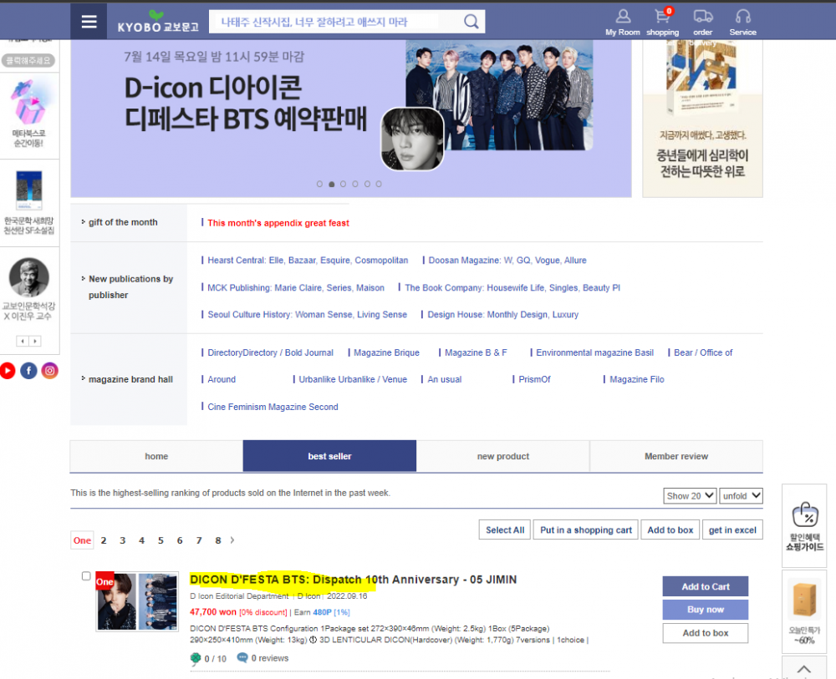Click the SF novel book thumbnail in sidebar
This screenshot has width=836, height=679.
[28, 190]
